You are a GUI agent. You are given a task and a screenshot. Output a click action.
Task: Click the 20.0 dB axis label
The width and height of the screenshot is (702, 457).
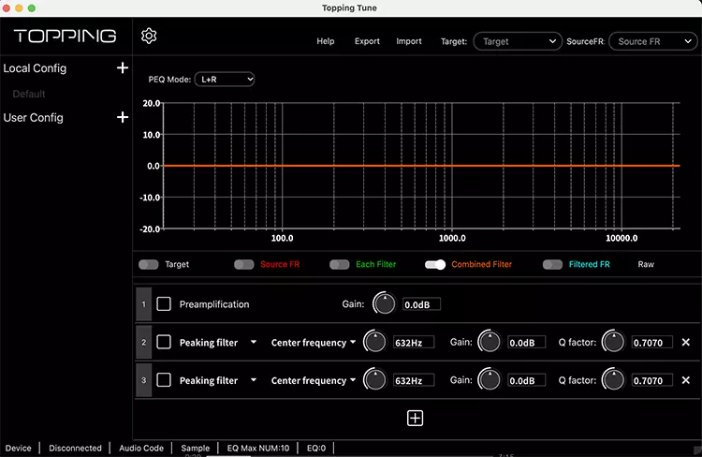(x=152, y=103)
